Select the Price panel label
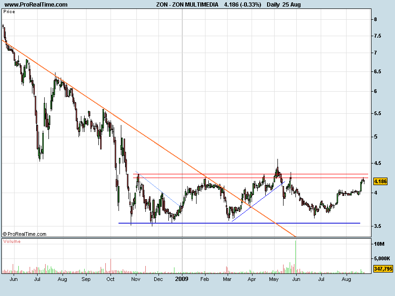The width and height of the screenshot is (395, 296). pos(9,12)
